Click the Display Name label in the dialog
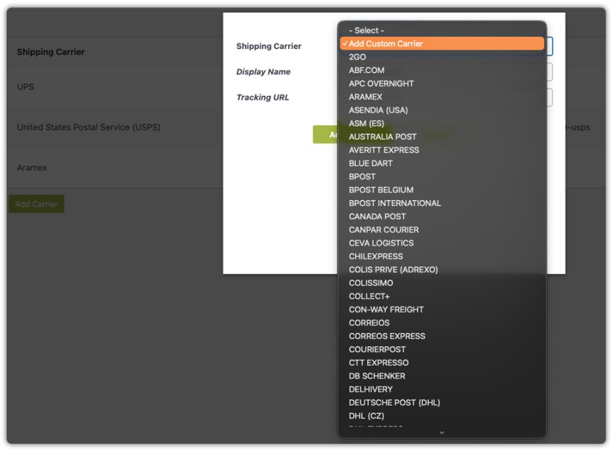613x449 pixels. point(263,71)
